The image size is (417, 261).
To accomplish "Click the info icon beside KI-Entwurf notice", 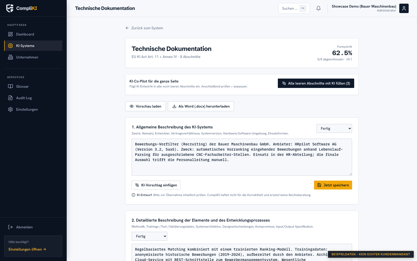I will (x=133, y=195).
